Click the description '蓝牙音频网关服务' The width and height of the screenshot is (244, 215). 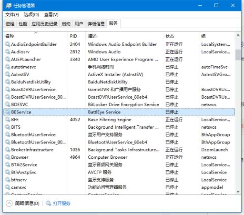[105, 164]
